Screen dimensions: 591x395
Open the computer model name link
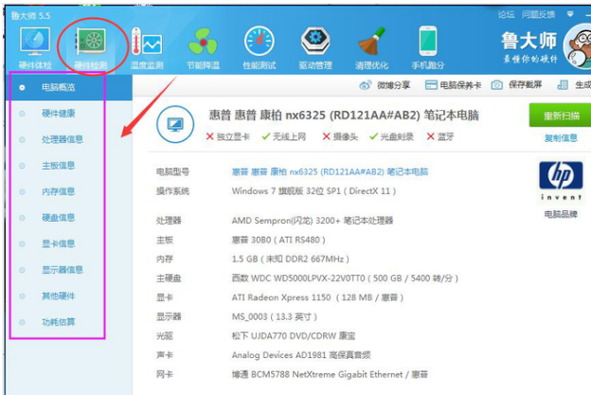click(330, 172)
